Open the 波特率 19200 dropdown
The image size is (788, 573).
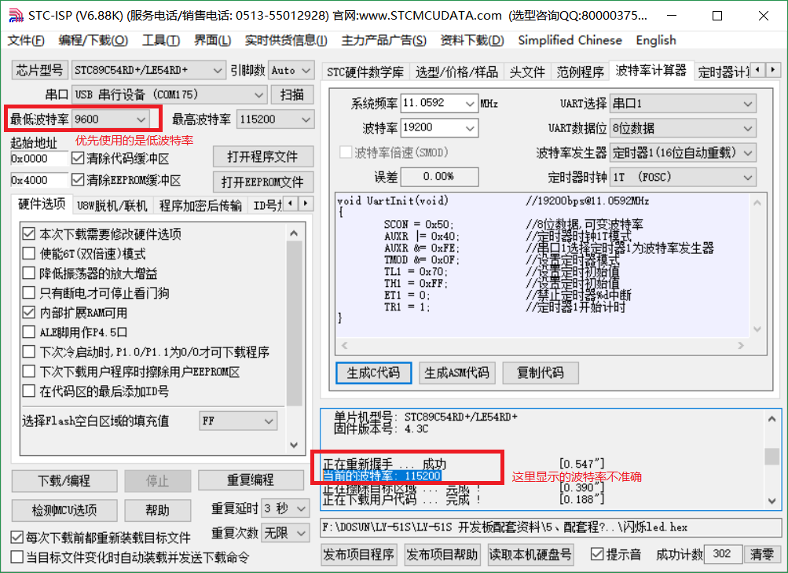[x=439, y=127]
